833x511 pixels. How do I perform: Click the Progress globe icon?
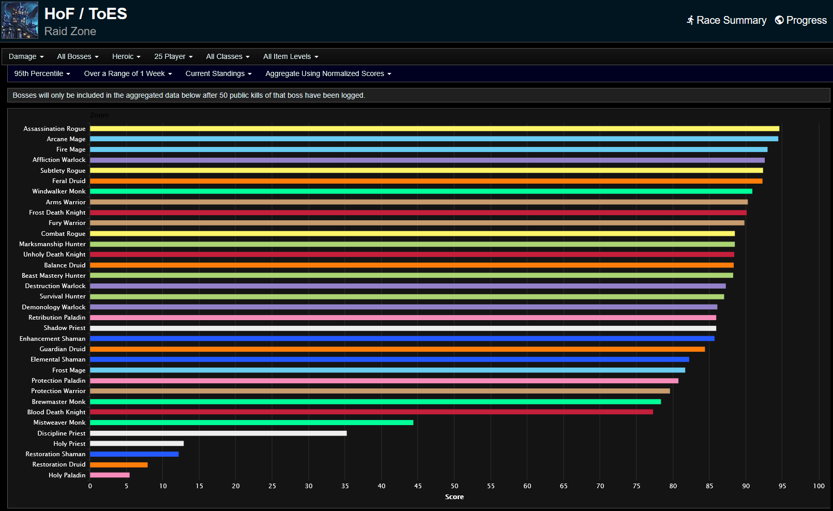coord(779,20)
